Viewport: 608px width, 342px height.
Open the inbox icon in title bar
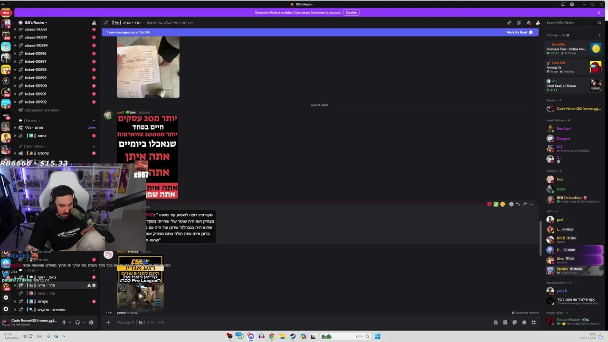(x=563, y=4)
